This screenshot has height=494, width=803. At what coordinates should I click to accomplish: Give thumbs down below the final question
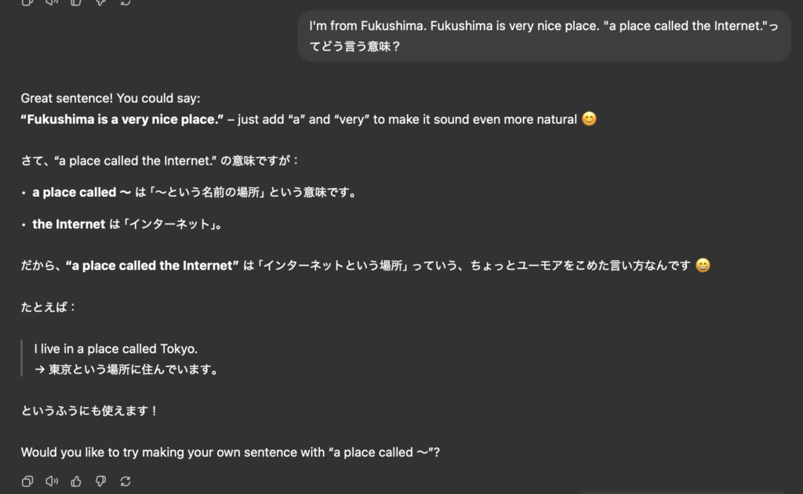[101, 481]
